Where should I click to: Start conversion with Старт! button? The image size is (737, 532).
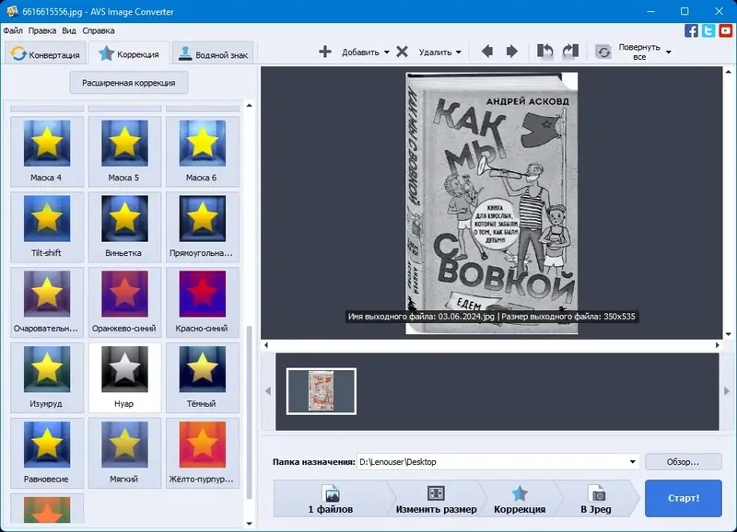pos(684,498)
